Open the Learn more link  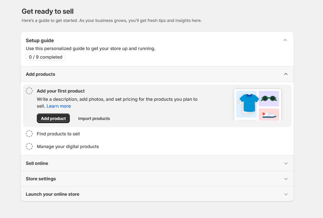click(x=59, y=106)
